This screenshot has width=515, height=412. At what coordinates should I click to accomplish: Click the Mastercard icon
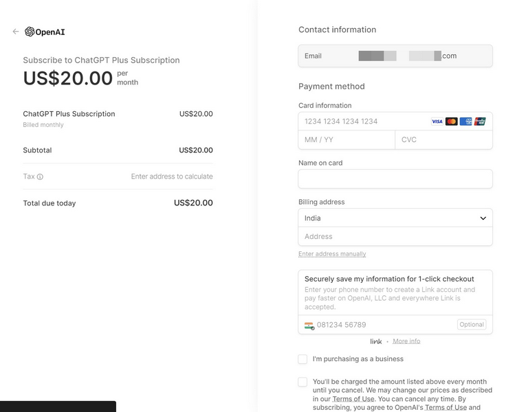451,122
